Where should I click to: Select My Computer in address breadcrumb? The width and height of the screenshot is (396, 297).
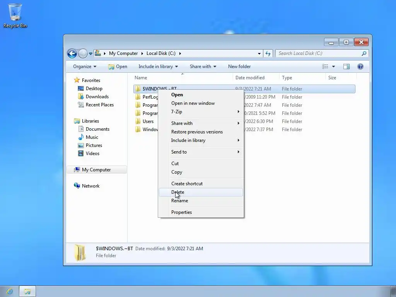(x=123, y=53)
